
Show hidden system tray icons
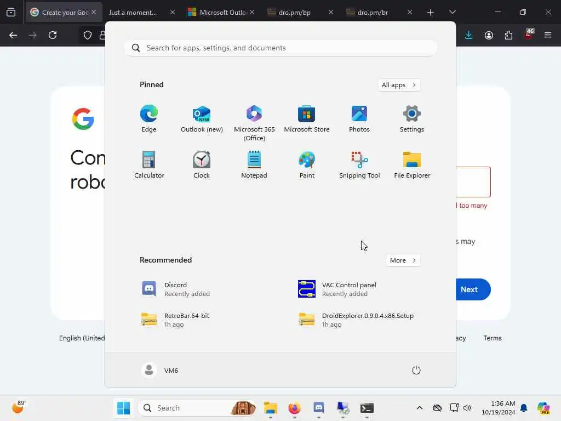(x=420, y=408)
